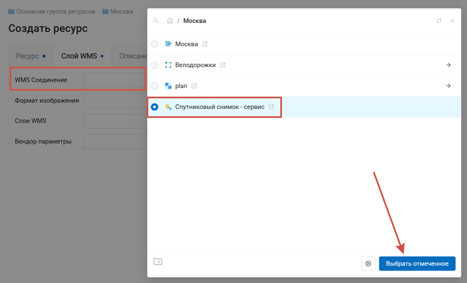Click the refresh icon in dialog header
The height and width of the screenshot is (283, 467).
439,21
